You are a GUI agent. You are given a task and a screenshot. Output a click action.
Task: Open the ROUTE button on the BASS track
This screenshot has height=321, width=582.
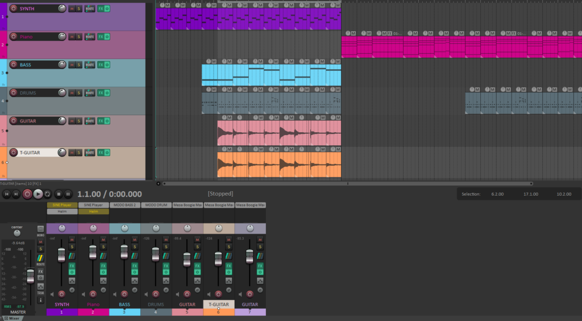point(89,65)
